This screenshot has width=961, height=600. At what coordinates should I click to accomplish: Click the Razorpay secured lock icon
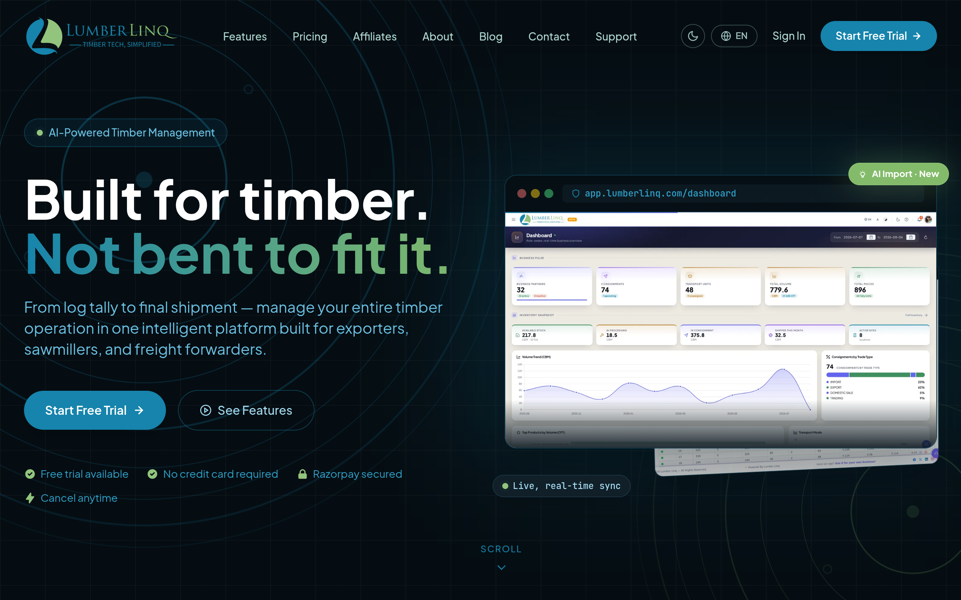pyautogui.click(x=302, y=474)
